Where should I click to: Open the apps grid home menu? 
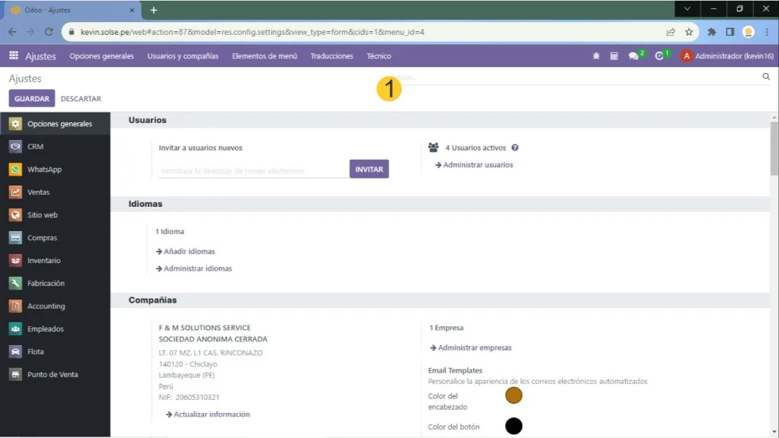[14, 56]
